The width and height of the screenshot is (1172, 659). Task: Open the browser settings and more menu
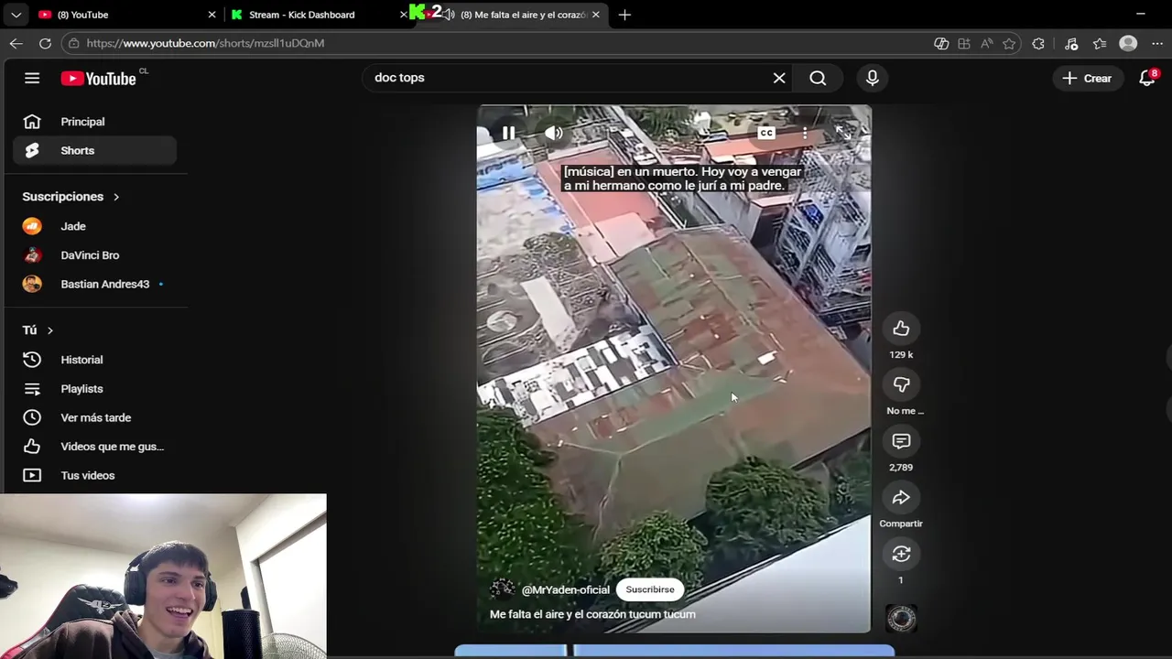pos(1157,43)
